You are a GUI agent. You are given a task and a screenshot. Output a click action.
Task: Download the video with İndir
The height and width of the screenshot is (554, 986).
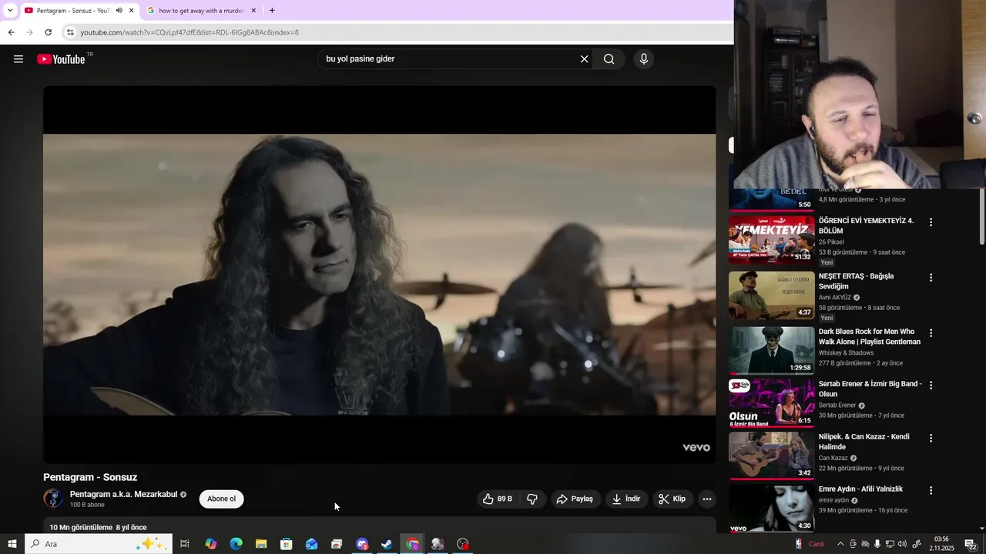pyautogui.click(x=626, y=499)
